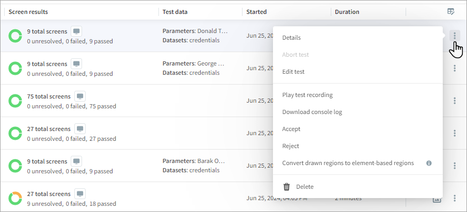467x212 pixels.
Task: Click the Screen results column header
Action: pyautogui.click(x=29, y=11)
